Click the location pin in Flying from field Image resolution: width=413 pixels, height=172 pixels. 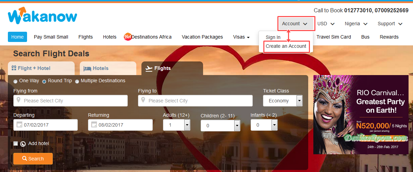[x=19, y=101]
